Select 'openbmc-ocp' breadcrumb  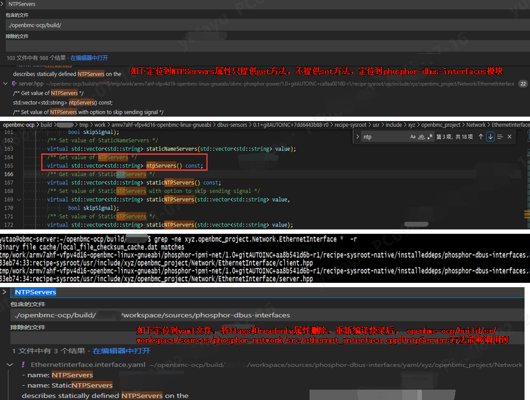[19, 125]
